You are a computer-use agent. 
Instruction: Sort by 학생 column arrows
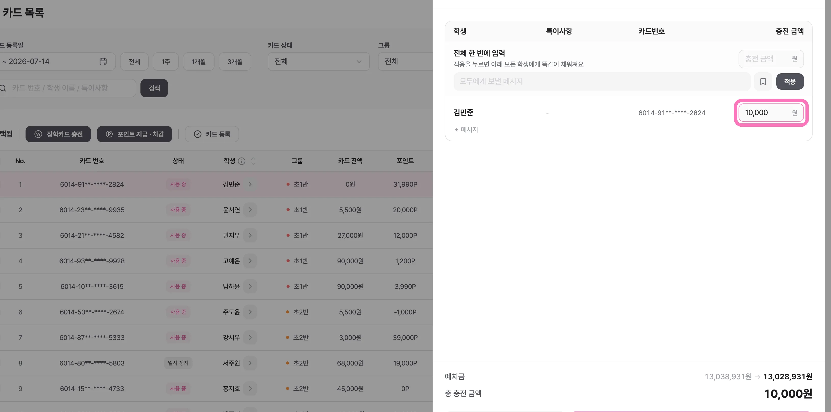point(253,161)
